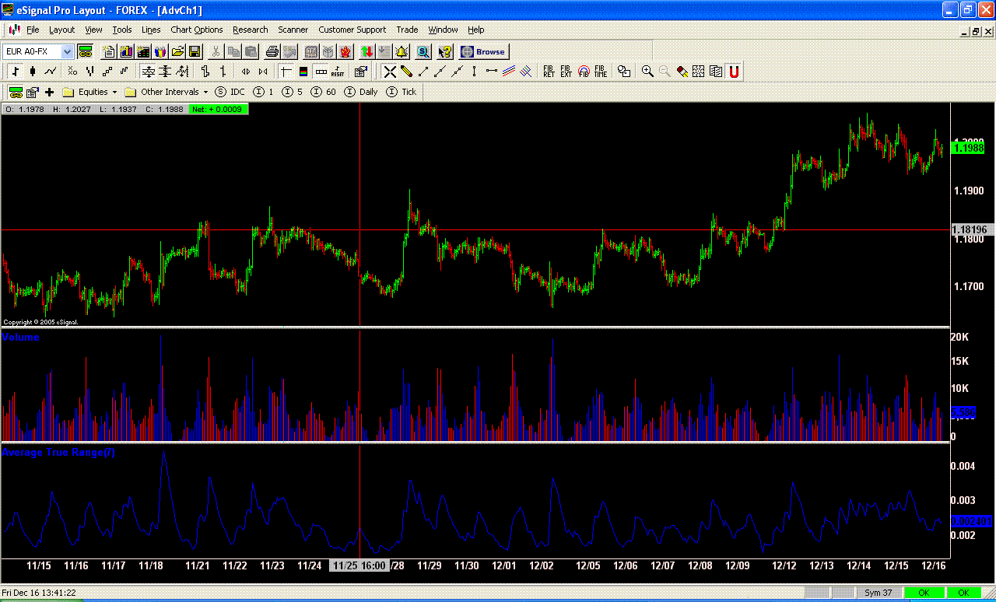Select the Crosshair cursor tool
Screen dimensions: 996x602
pos(389,71)
